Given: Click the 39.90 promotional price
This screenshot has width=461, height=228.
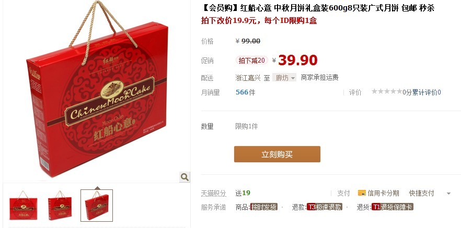Looking at the screenshot, I should tap(298, 60).
